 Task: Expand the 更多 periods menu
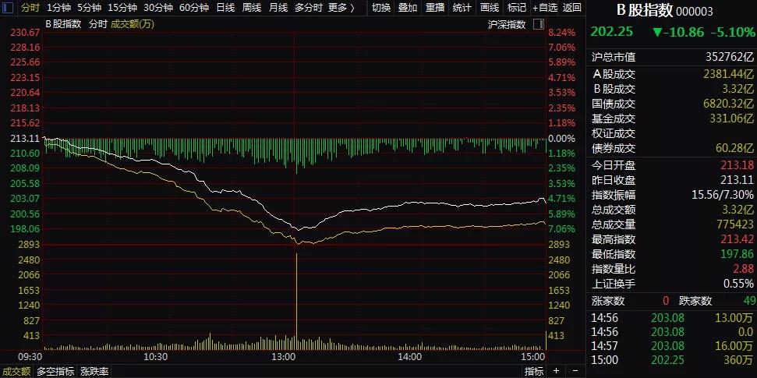point(341,8)
